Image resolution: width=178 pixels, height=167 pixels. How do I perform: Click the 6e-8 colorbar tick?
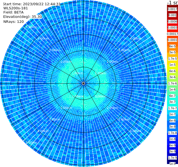172,121
